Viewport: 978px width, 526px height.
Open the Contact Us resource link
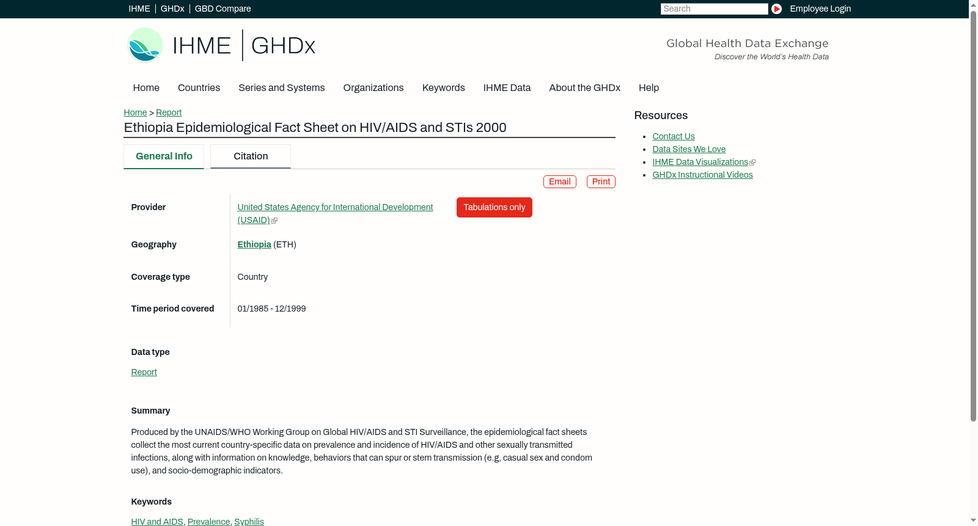pyautogui.click(x=674, y=137)
